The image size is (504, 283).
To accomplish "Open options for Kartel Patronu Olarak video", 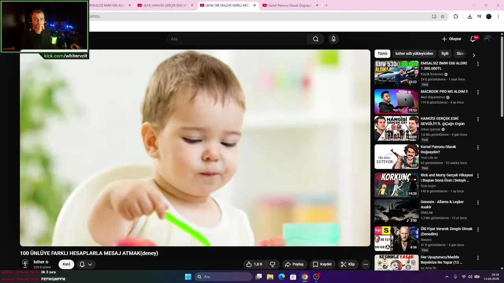I will 478,147.
